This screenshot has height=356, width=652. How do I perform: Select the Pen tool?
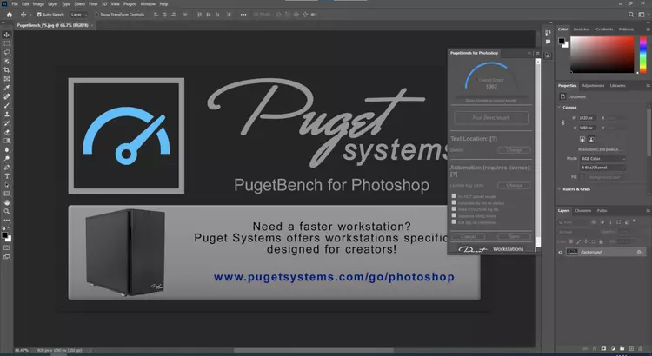tap(7, 168)
